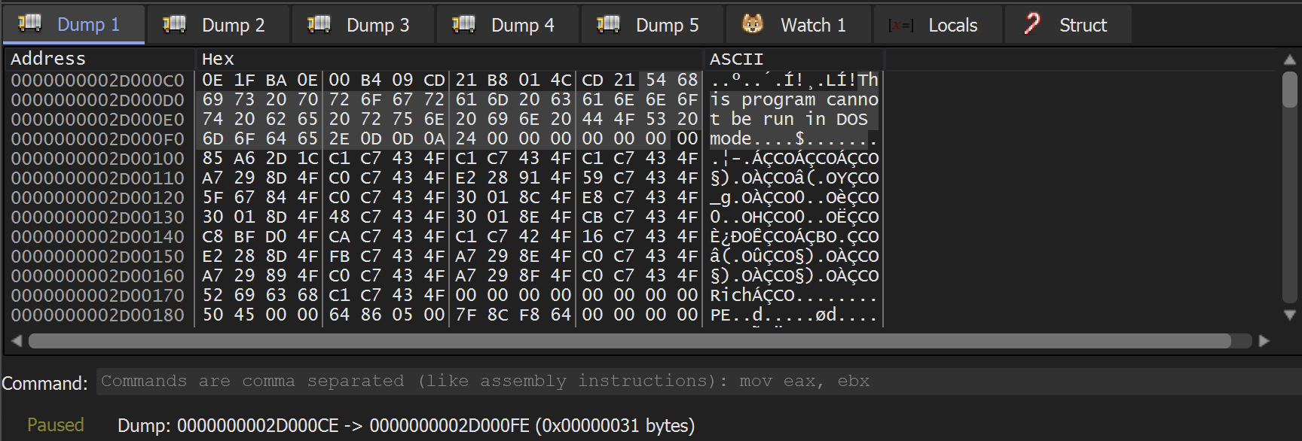Select address 0000000002D00120

[97, 197]
